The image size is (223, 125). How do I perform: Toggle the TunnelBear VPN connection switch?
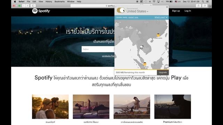(121, 10)
